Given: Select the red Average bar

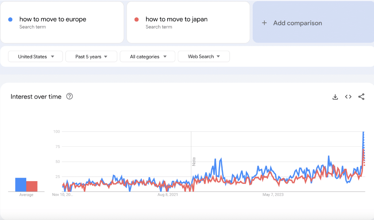Looking at the screenshot, I should [x=32, y=186].
